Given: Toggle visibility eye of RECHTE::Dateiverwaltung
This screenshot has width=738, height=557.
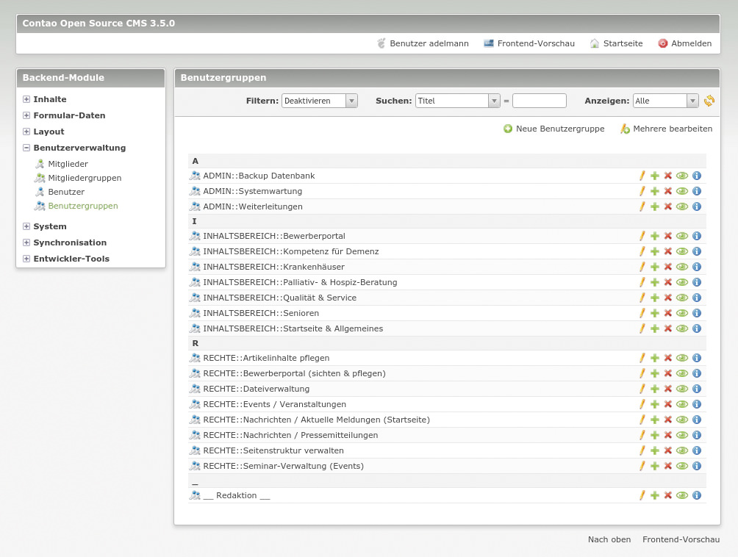Looking at the screenshot, I should point(682,389).
